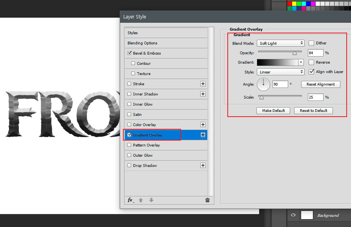
Task: Click Reset Alignment button
Action: tap(320, 84)
